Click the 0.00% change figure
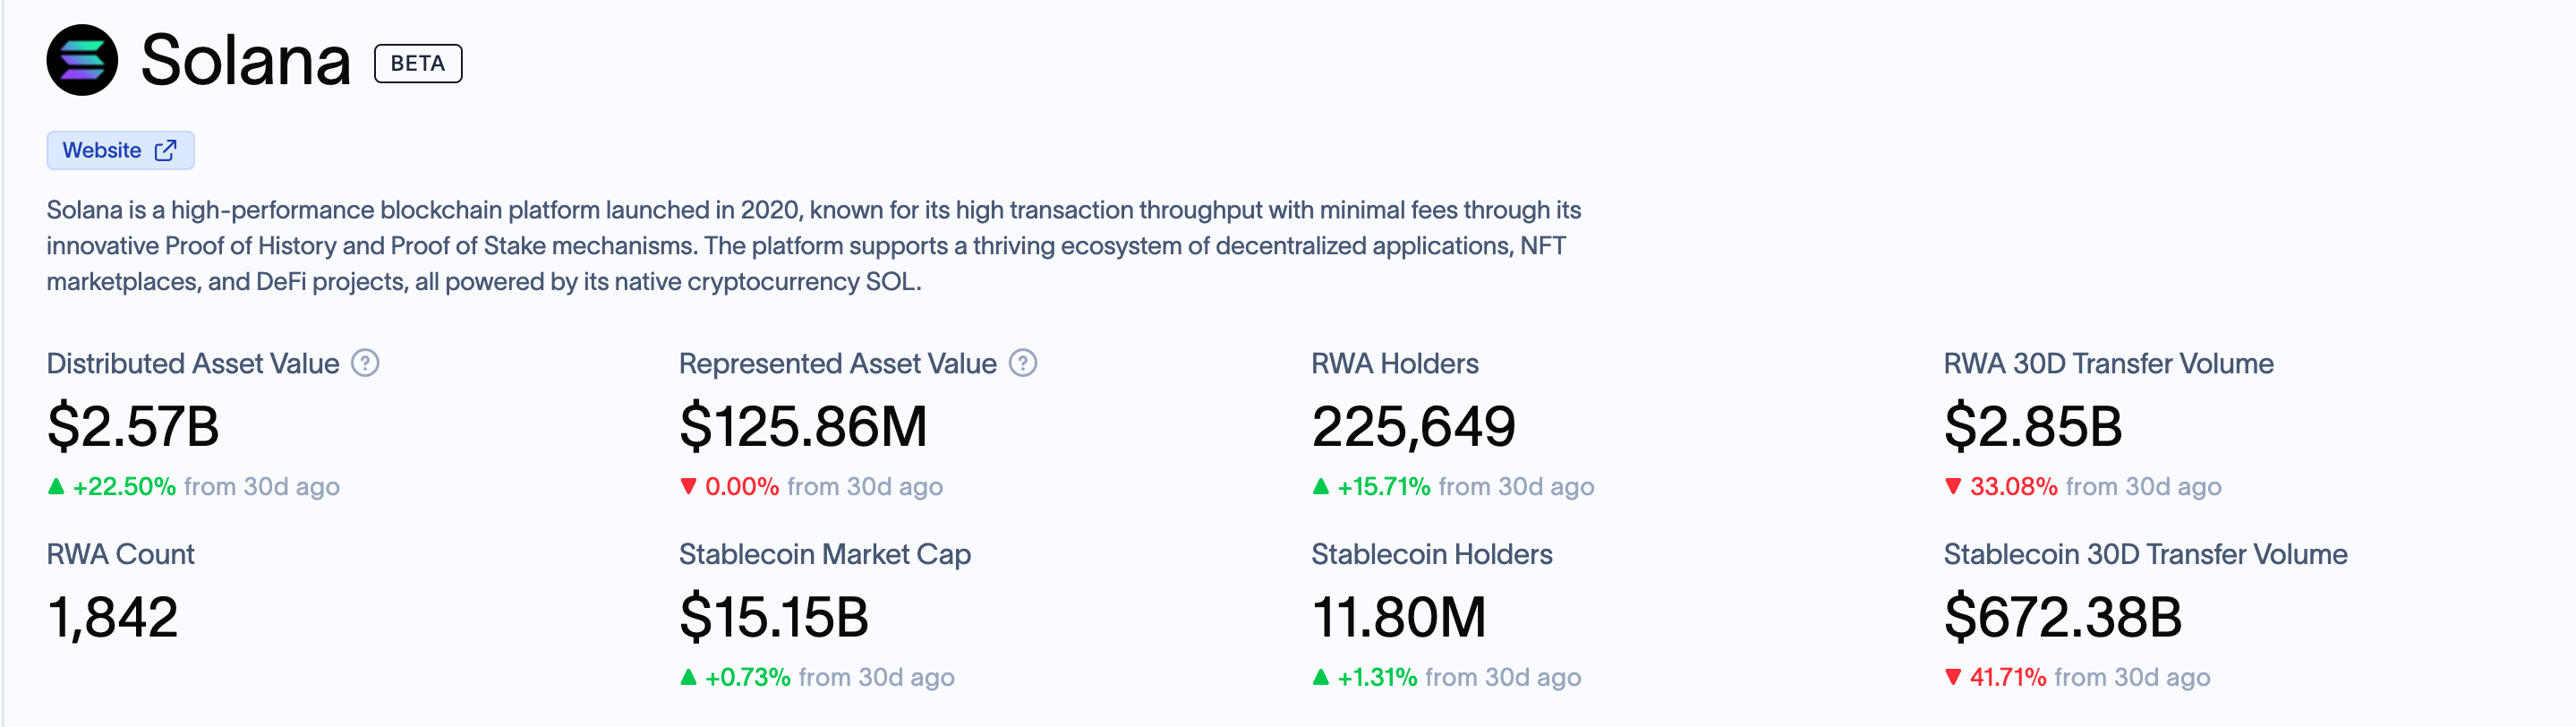The height and width of the screenshot is (727, 2576). (x=742, y=487)
